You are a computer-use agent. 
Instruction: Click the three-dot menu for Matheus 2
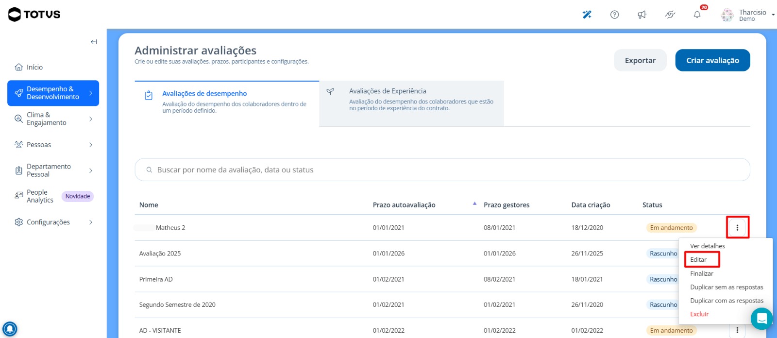(x=737, y=227)
